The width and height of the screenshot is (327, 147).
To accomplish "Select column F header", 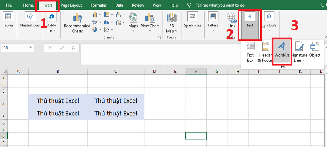I will click(x=196, y=72).
